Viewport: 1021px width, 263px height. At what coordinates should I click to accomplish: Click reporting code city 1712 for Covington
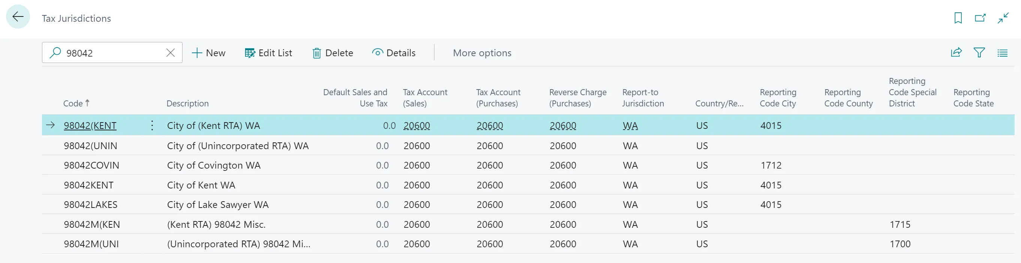[771, 165]
